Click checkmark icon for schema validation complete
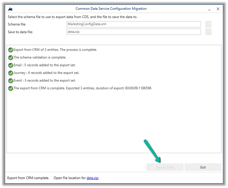The height and width of the screenshot is (188, 228). coord(11,57)
